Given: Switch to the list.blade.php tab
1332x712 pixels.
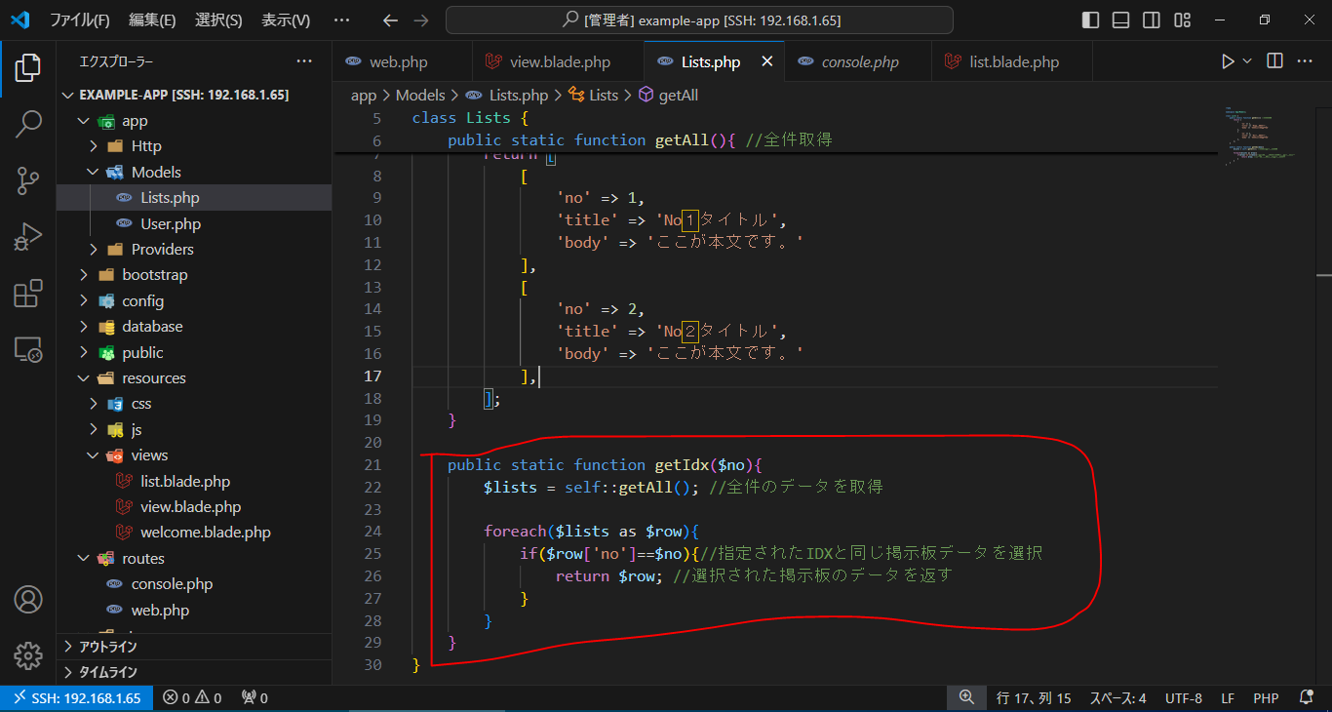Looking at the screenshot, I should (1012, 61).
